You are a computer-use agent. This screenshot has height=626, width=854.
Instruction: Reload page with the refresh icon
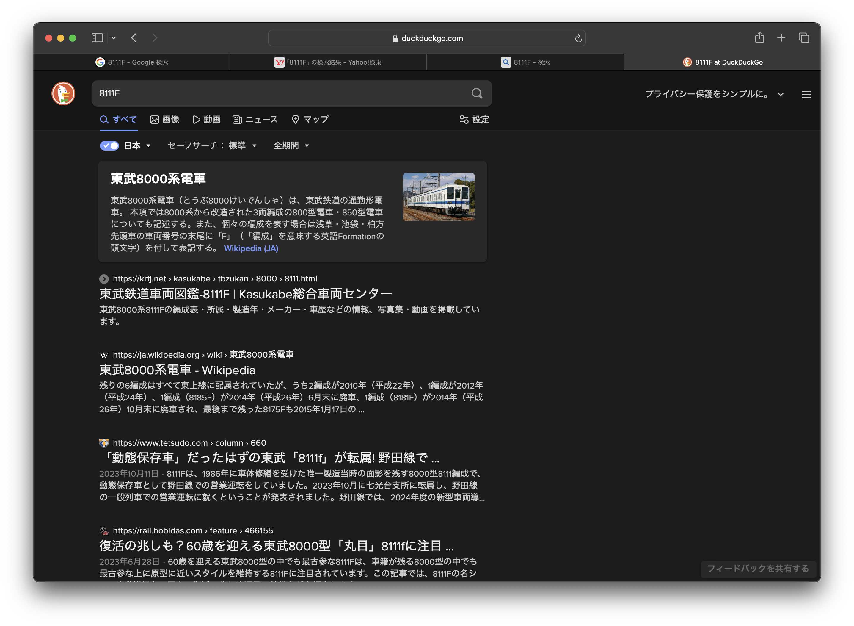tap(578, 38)
